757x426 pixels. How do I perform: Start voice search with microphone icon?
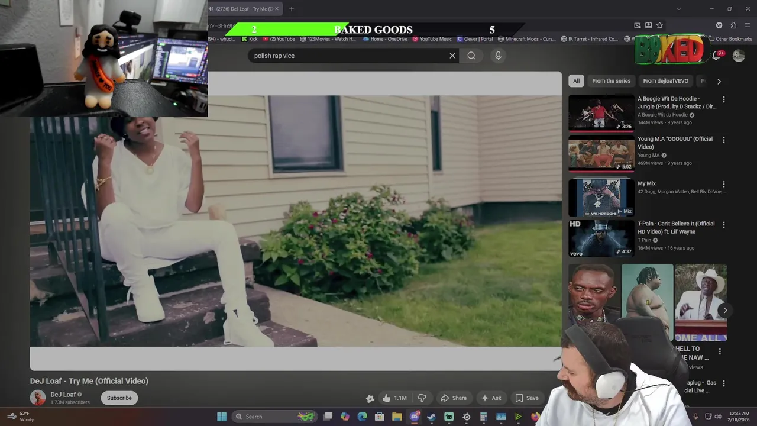[498, 56]
